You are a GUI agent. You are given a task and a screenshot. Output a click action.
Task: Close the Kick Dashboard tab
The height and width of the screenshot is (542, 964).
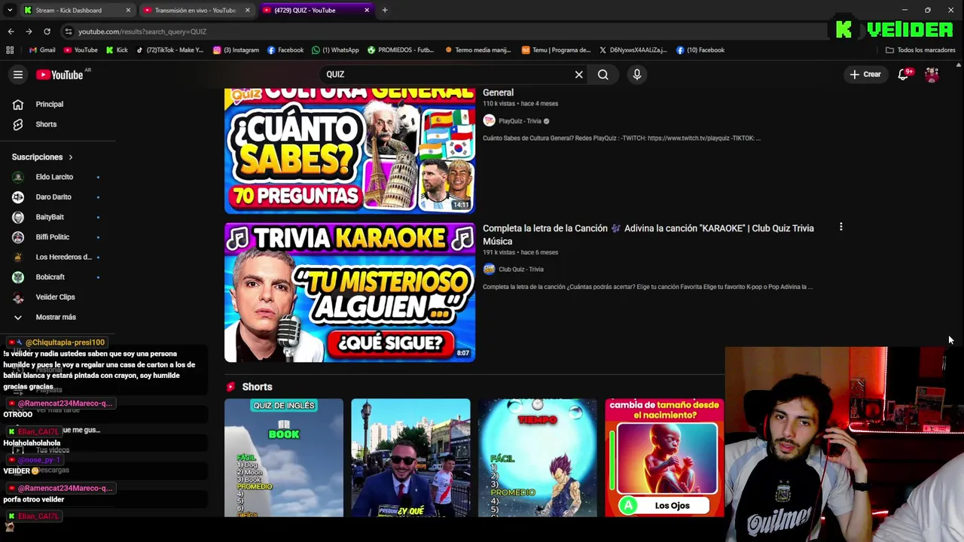click(x=128, y=10)
